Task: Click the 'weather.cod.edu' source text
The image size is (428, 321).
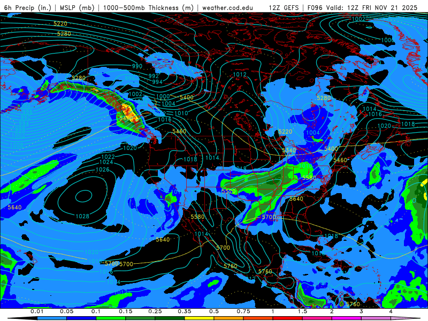Action: (x=228, y=7)
